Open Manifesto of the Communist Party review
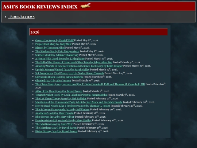197x148 pixels. point(79,102)
